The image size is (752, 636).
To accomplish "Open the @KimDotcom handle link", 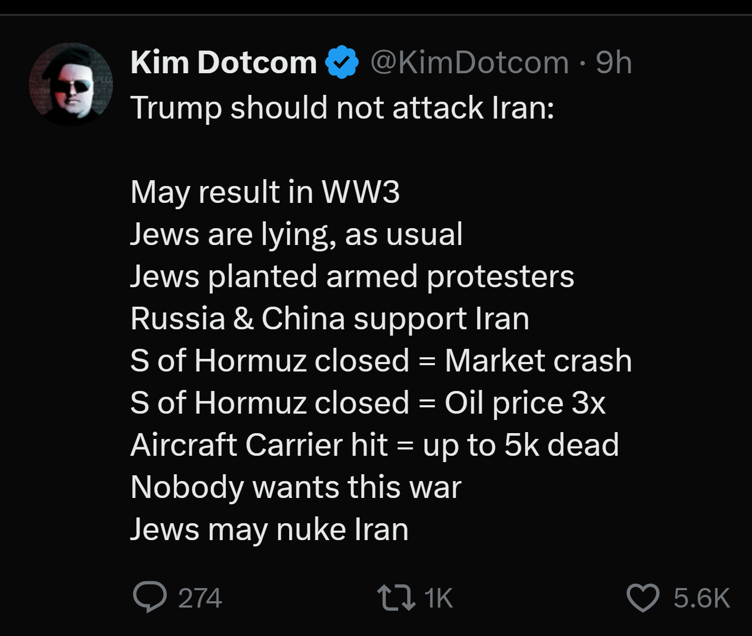I will tap(470, 63).
